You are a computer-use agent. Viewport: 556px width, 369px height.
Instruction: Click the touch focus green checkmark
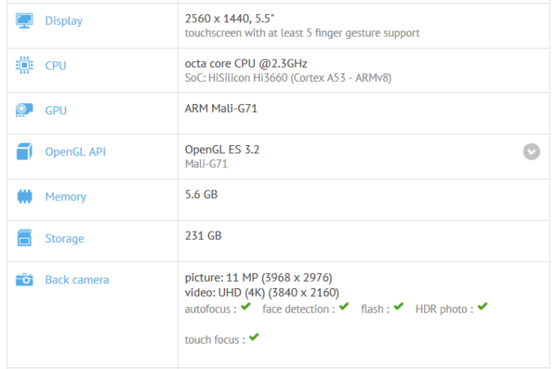[x=253, y=338]
